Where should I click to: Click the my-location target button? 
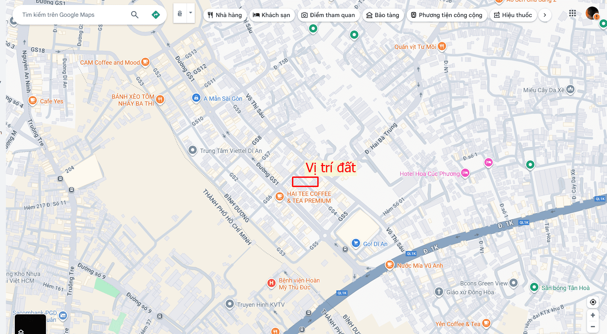[593, 302]
